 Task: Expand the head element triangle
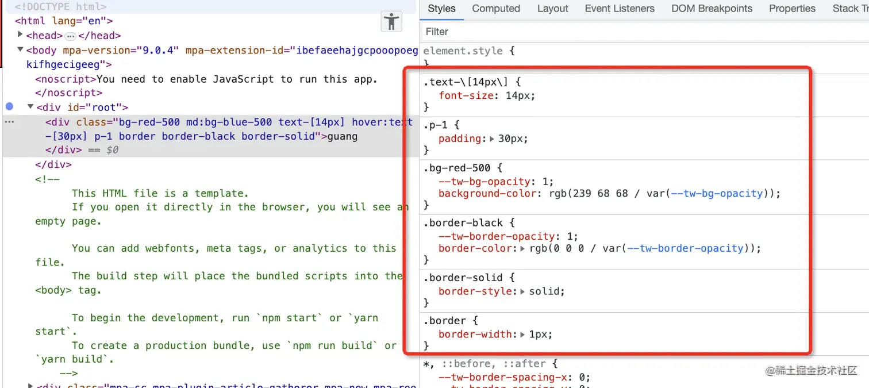21,35
